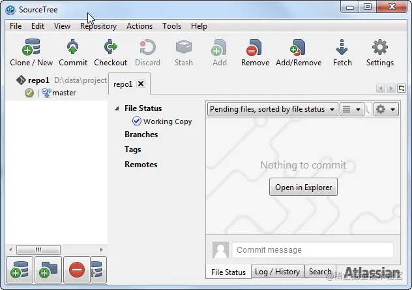Open the gear options dropdown in file panel
The image size is (412, 290).
click(x=386, y=109)
